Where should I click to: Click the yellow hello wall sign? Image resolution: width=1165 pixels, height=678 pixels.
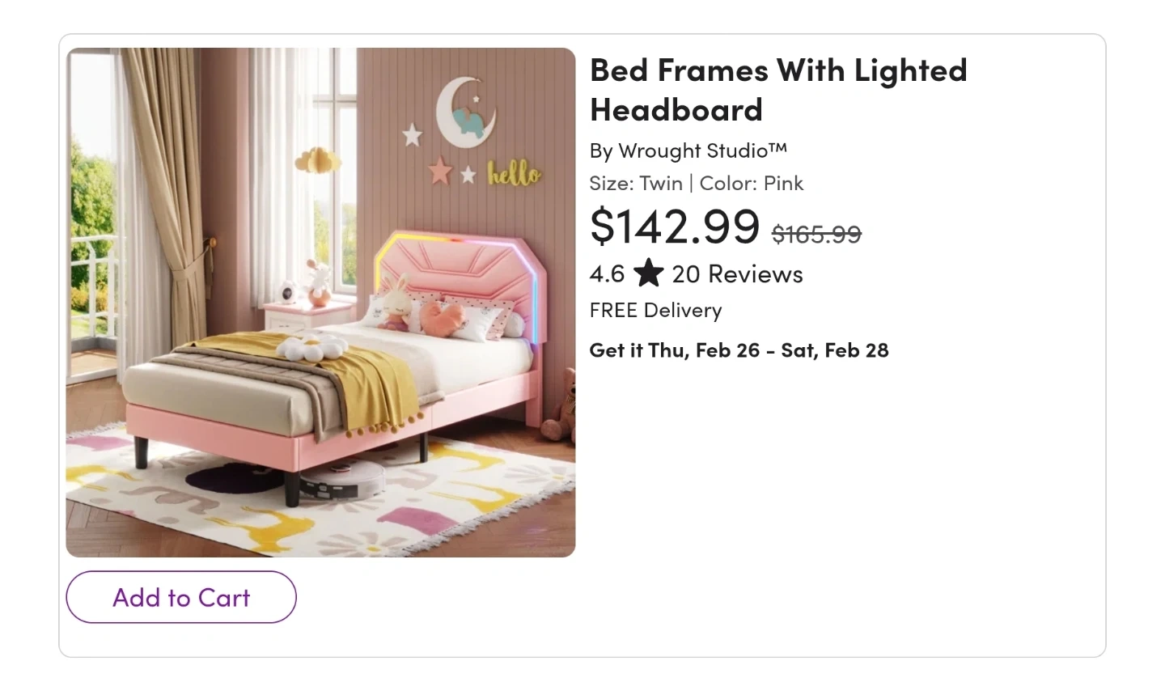pos(514,173)
